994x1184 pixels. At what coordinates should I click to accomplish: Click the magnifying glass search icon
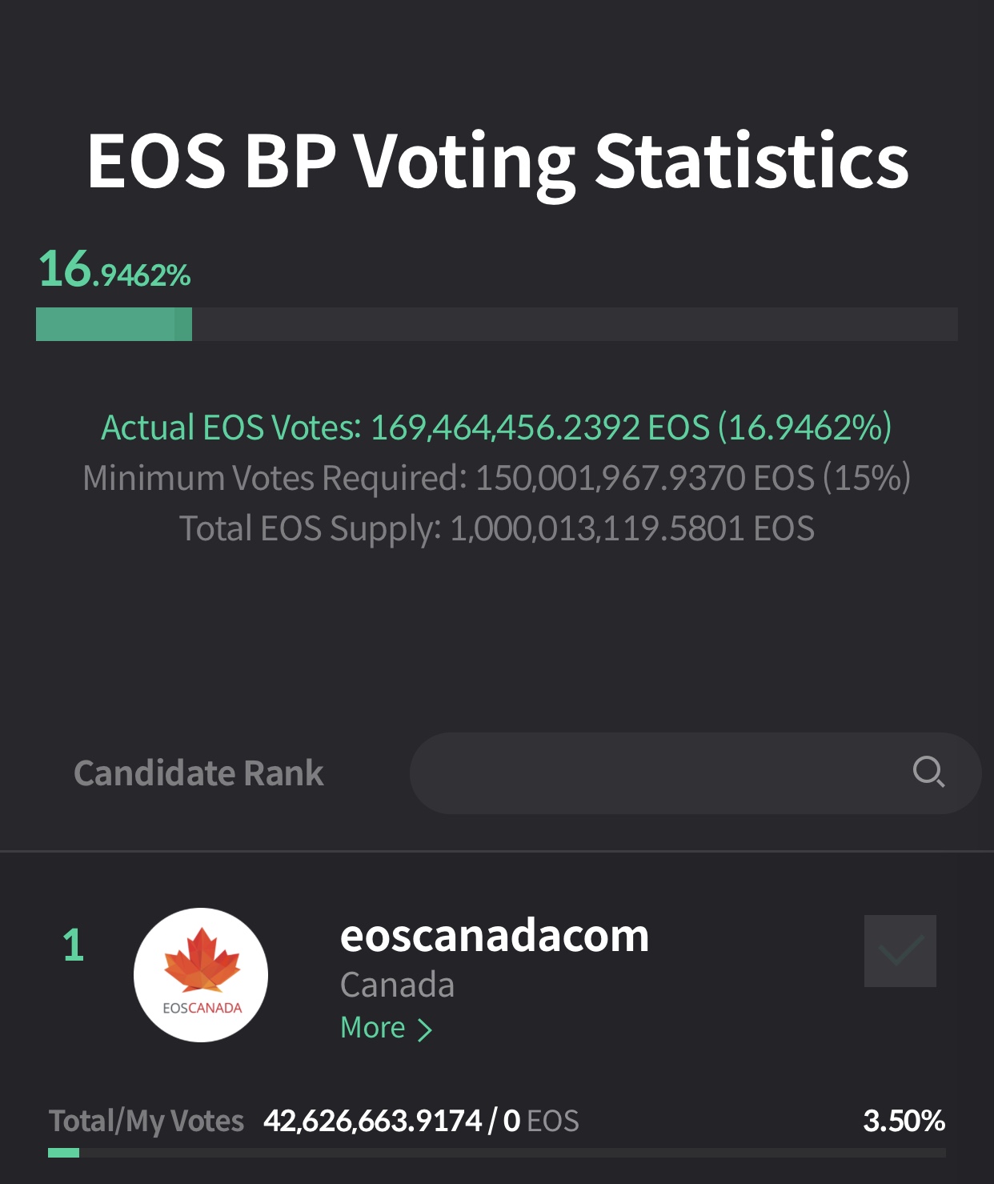coord(928,773)
